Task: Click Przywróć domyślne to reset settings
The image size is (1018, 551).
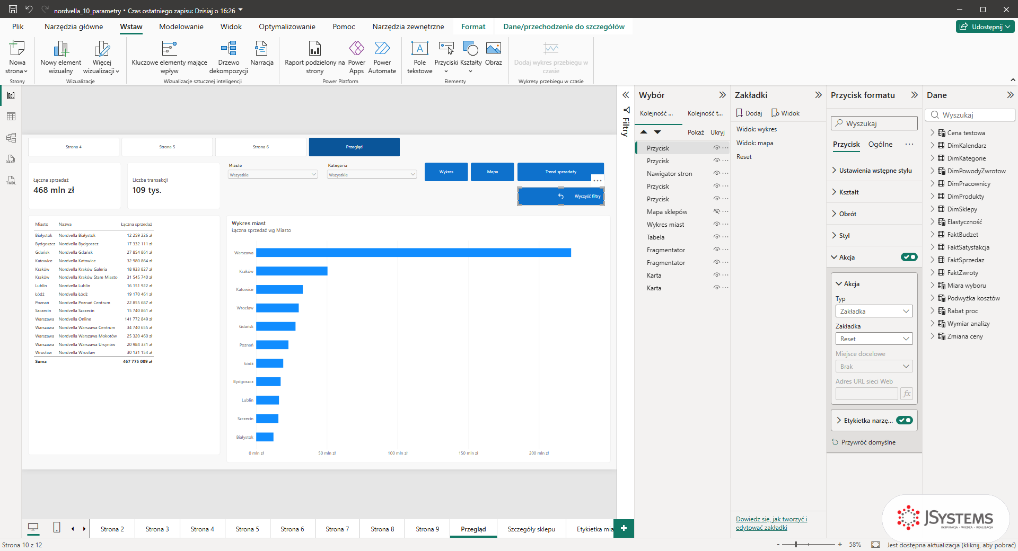Action: point(864,442)
